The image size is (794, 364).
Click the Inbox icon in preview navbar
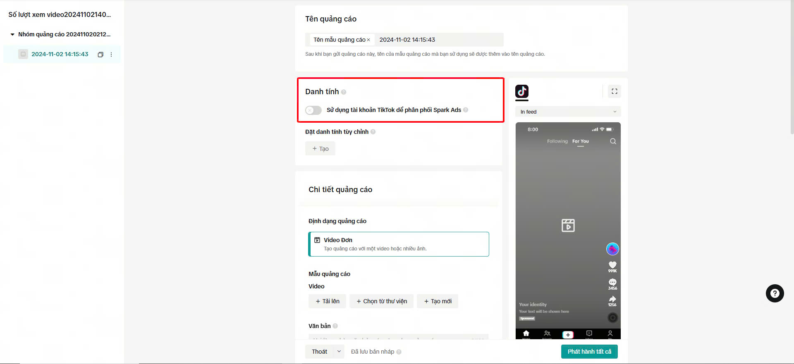click(589, 334)
